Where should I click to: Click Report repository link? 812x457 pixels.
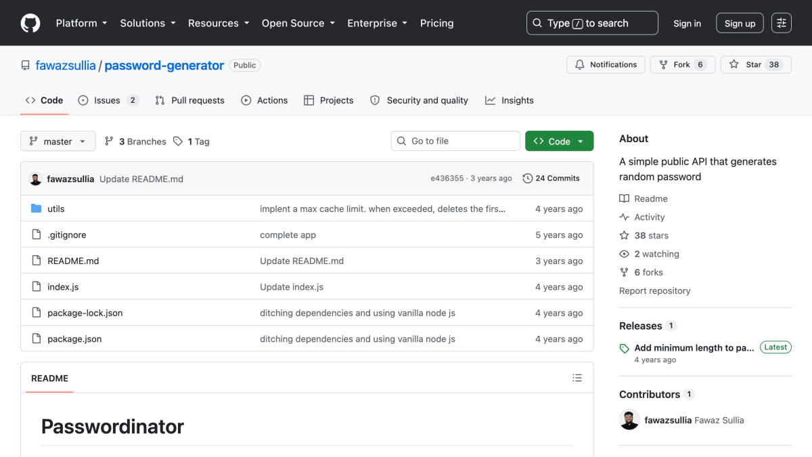click(x=655, y=290)
